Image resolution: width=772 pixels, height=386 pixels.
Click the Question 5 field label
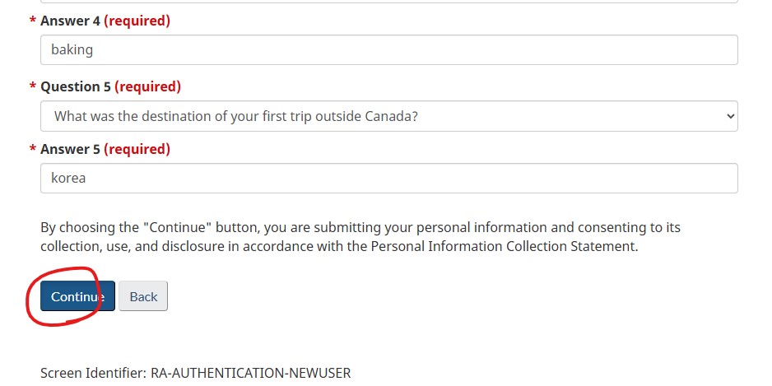(76, 86)
